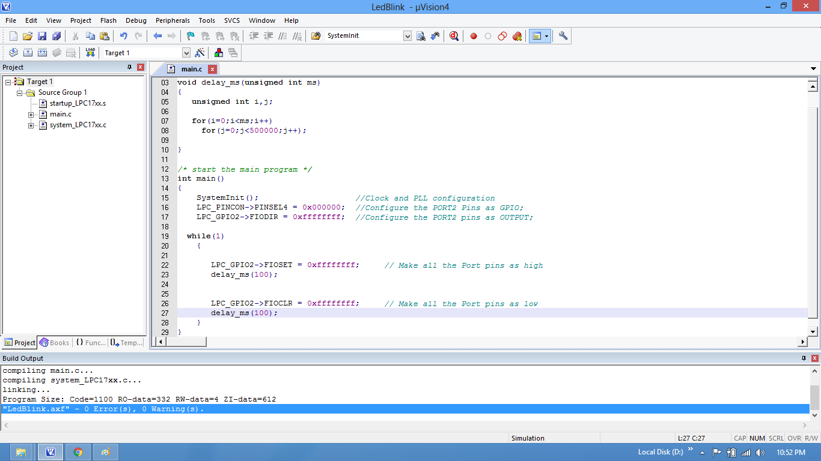Open Target Options magic wand icon

(200, 53)
